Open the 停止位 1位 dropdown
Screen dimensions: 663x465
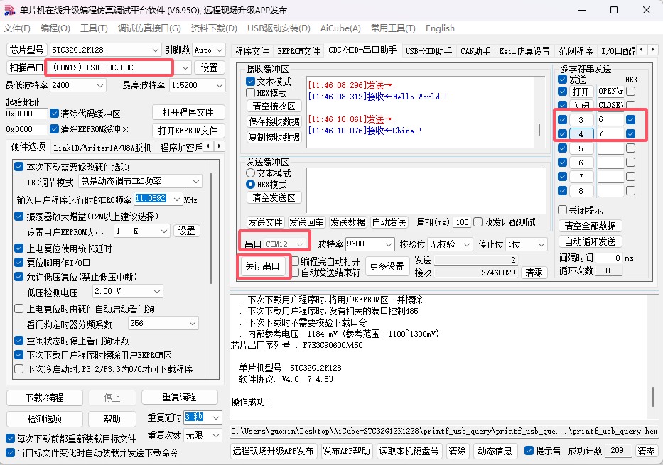pyautogui.click(x=541, y=244)
